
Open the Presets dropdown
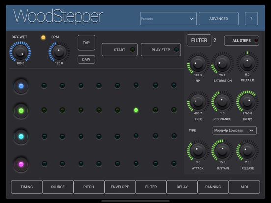168,19
